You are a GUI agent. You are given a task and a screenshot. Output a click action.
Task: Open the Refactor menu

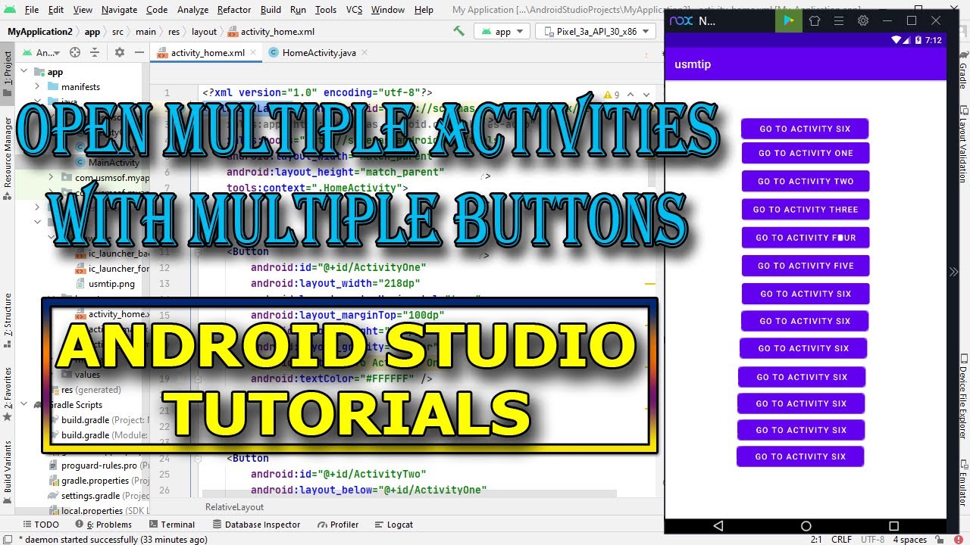tap(233, 10)
